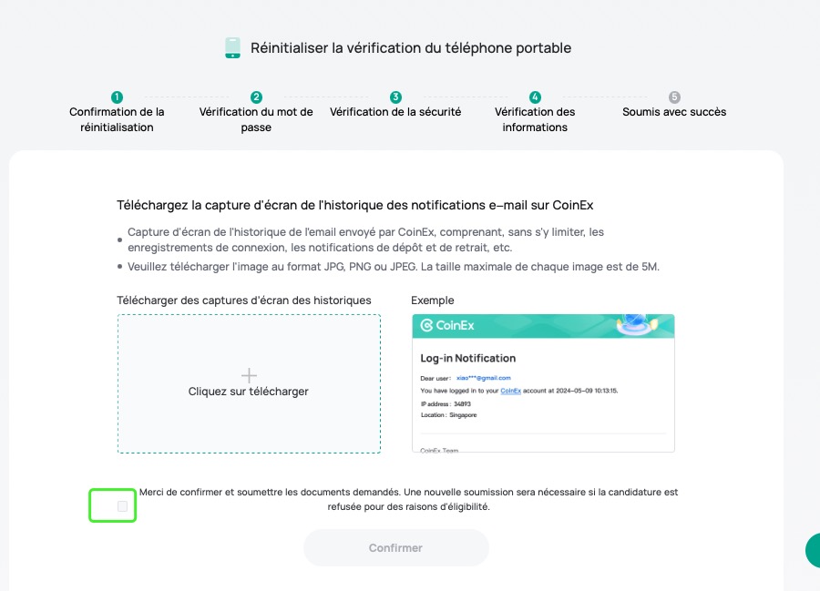Click the "Soumis avec succès" step label

click(x=674, y=112)
